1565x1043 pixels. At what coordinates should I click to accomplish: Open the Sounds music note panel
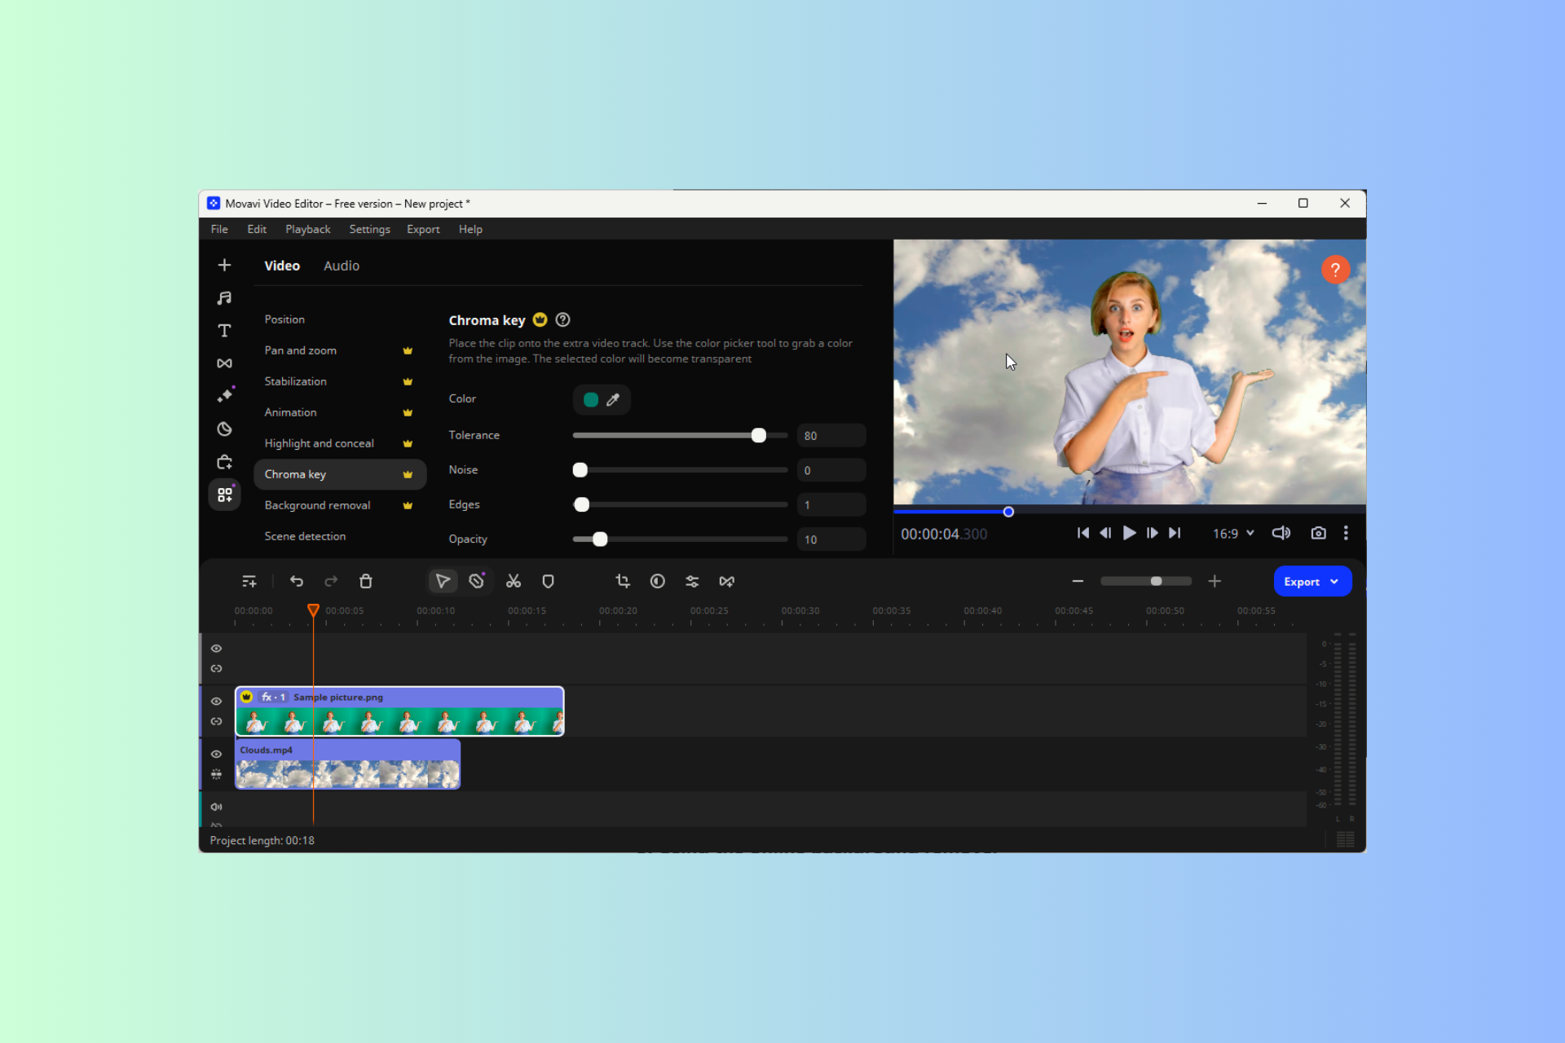click(224, 298)
